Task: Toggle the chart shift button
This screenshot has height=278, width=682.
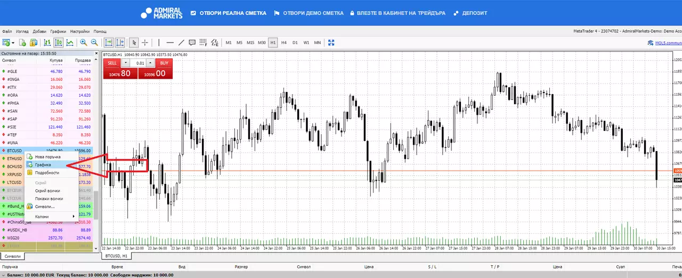Action: click(x=120, y=43)
